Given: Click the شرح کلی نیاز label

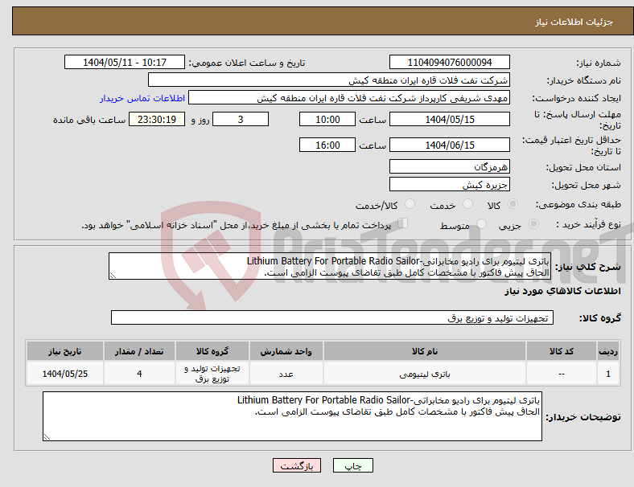Looking at the screenshot, I should tap(588, 267).
